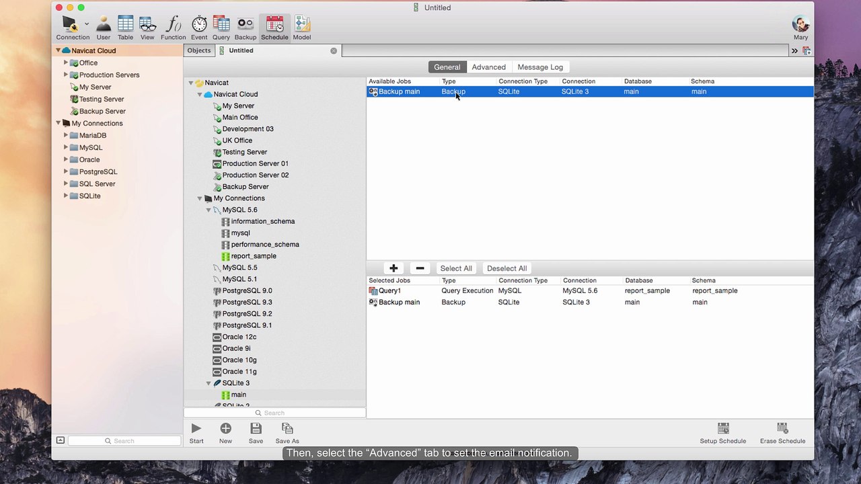This screenshot has height=484, width=861.
Task: Click the minus remove-job button
Action: click(x=420, y=268)
